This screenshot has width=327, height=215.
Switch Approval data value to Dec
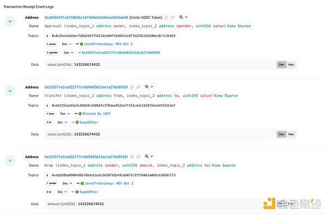(281, 65)
